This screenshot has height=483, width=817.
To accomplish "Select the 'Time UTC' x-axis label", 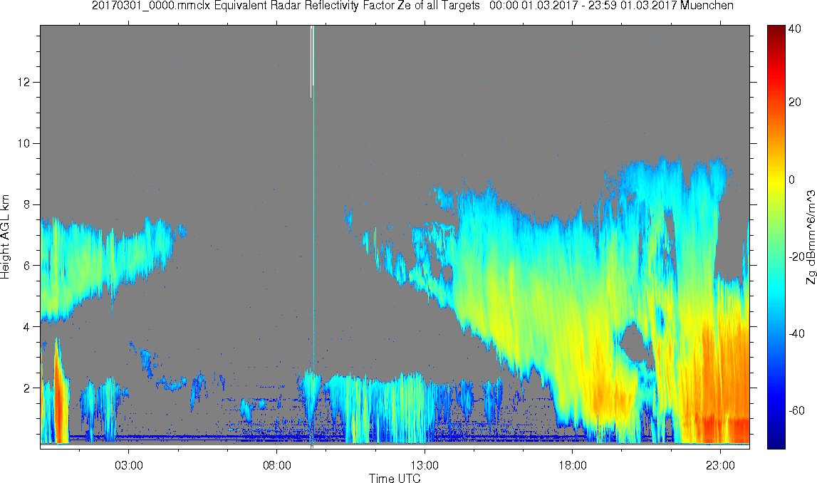I will [x=395, y=478].
